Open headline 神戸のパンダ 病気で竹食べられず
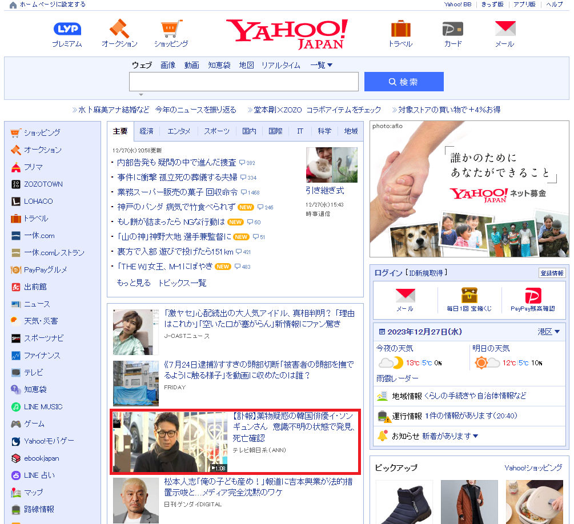This screenshot has height=524, width=574. (x=176, y=207)
